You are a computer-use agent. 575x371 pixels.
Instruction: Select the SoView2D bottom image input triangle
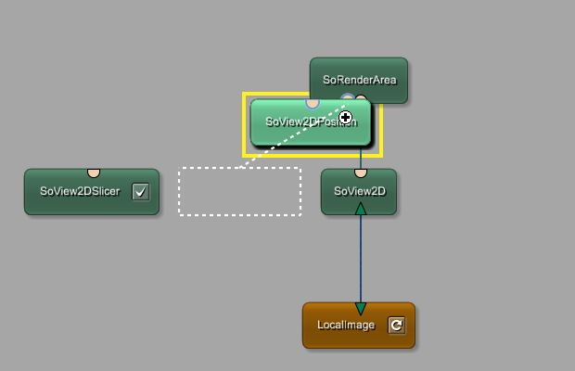click(x=361, y=211)
